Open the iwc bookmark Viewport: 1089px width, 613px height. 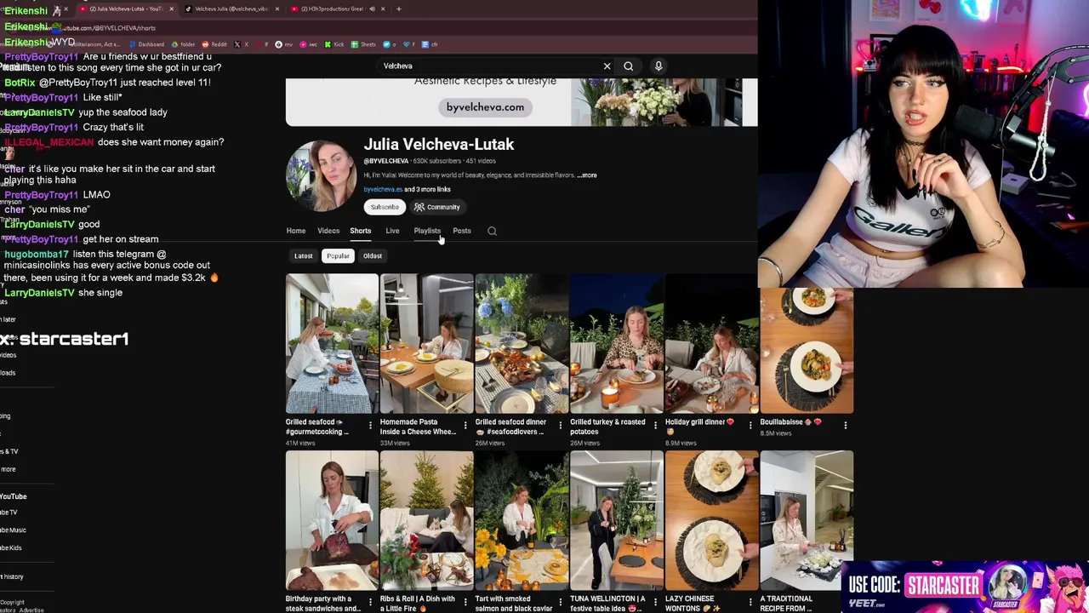pos(308,44)
